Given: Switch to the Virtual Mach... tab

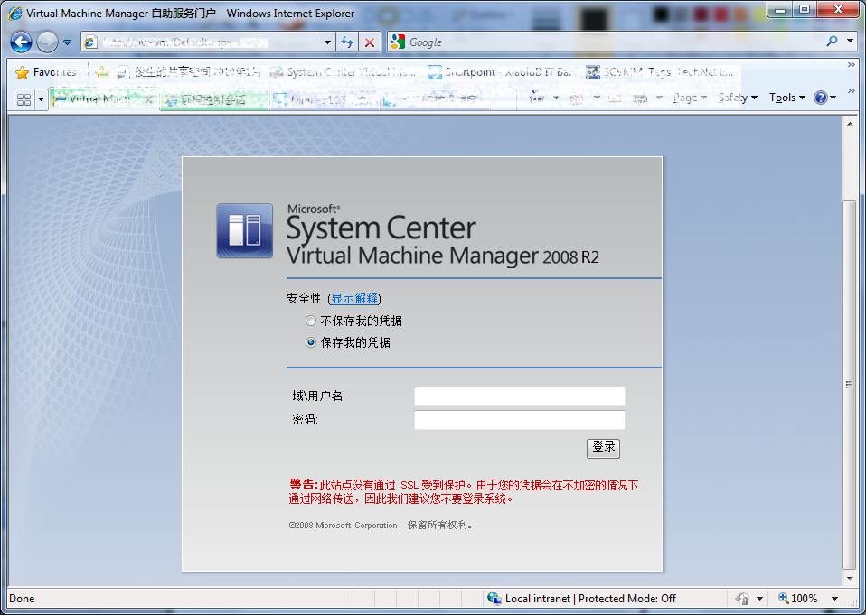Looking at the screenshot, I should 99,99.
